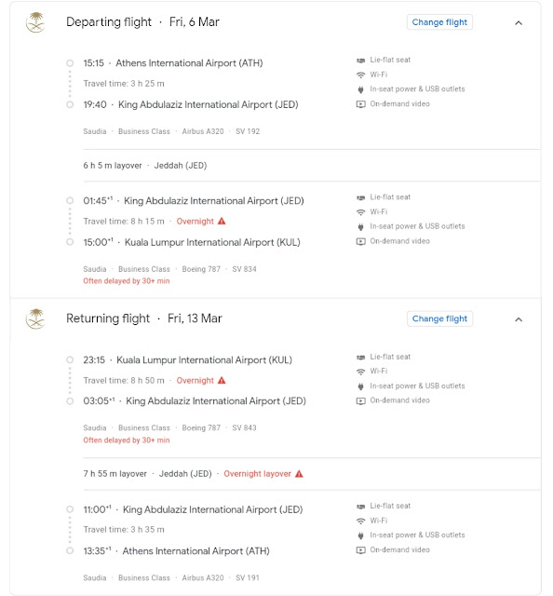Click Wi-Fi icon for JED to ATH leg
This screenshot has height=596, width=553.
[360, 521]
